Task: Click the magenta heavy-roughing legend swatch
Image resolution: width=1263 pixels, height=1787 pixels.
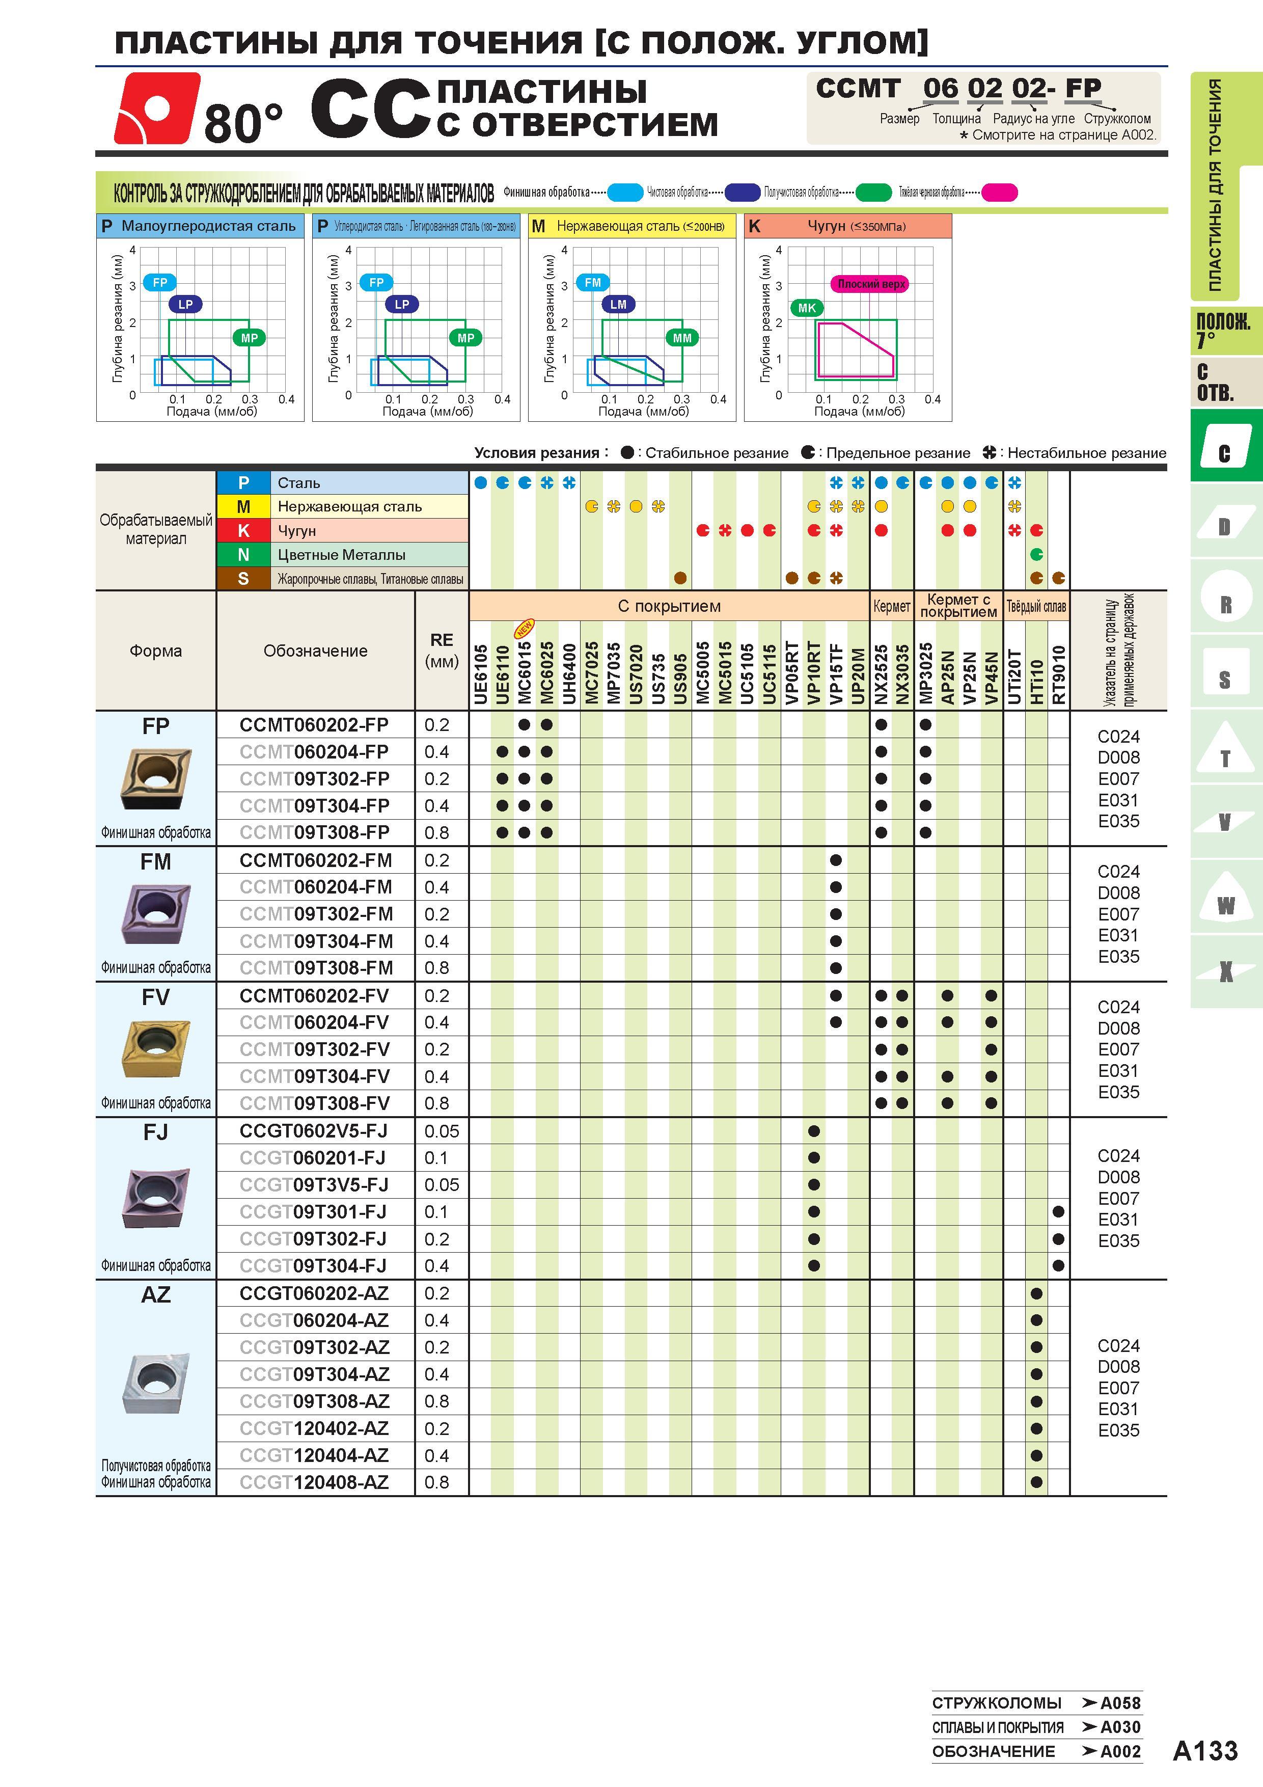Action: coord(999,192)
